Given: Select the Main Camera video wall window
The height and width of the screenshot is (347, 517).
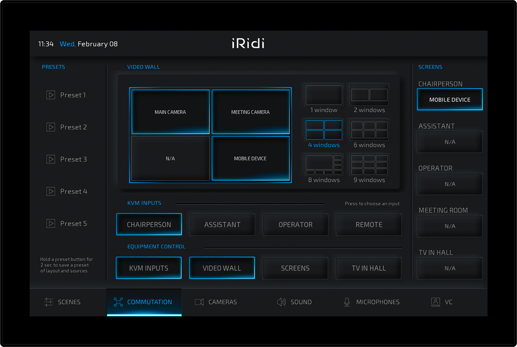Looking at the screenshot, I should pos(170,112).
